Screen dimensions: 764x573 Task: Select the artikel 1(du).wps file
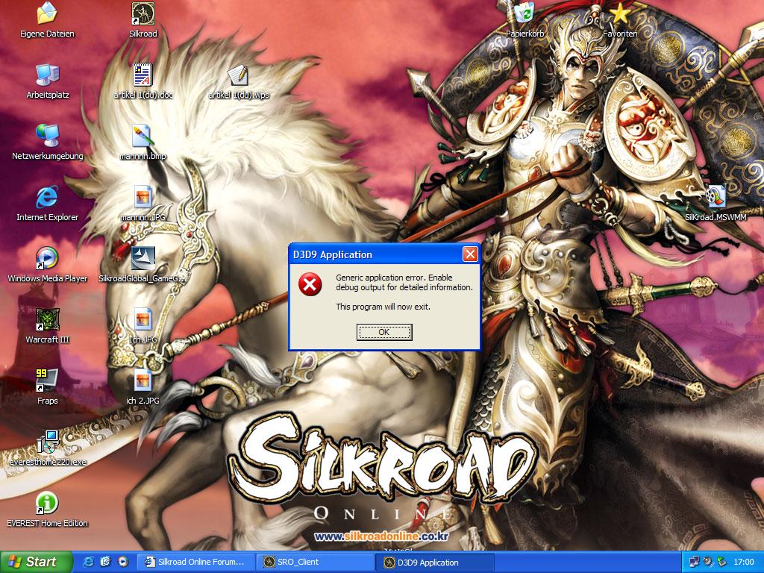pos(238,76)
